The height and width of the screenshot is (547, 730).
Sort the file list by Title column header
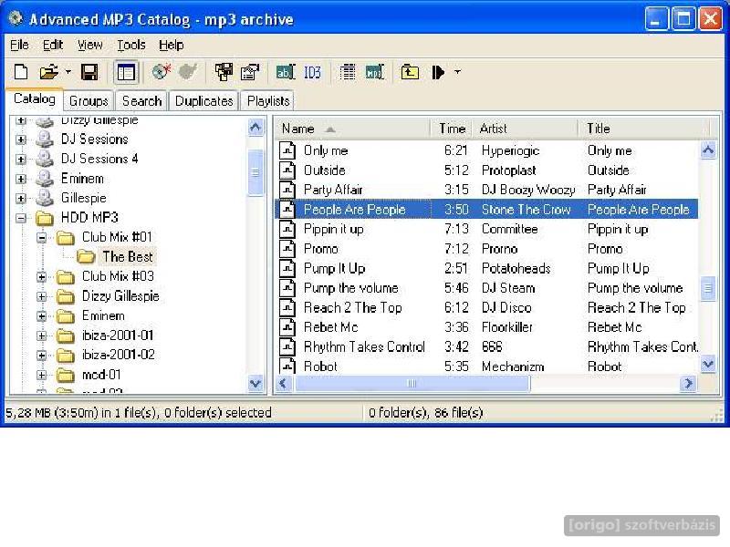tap(644, 129)
